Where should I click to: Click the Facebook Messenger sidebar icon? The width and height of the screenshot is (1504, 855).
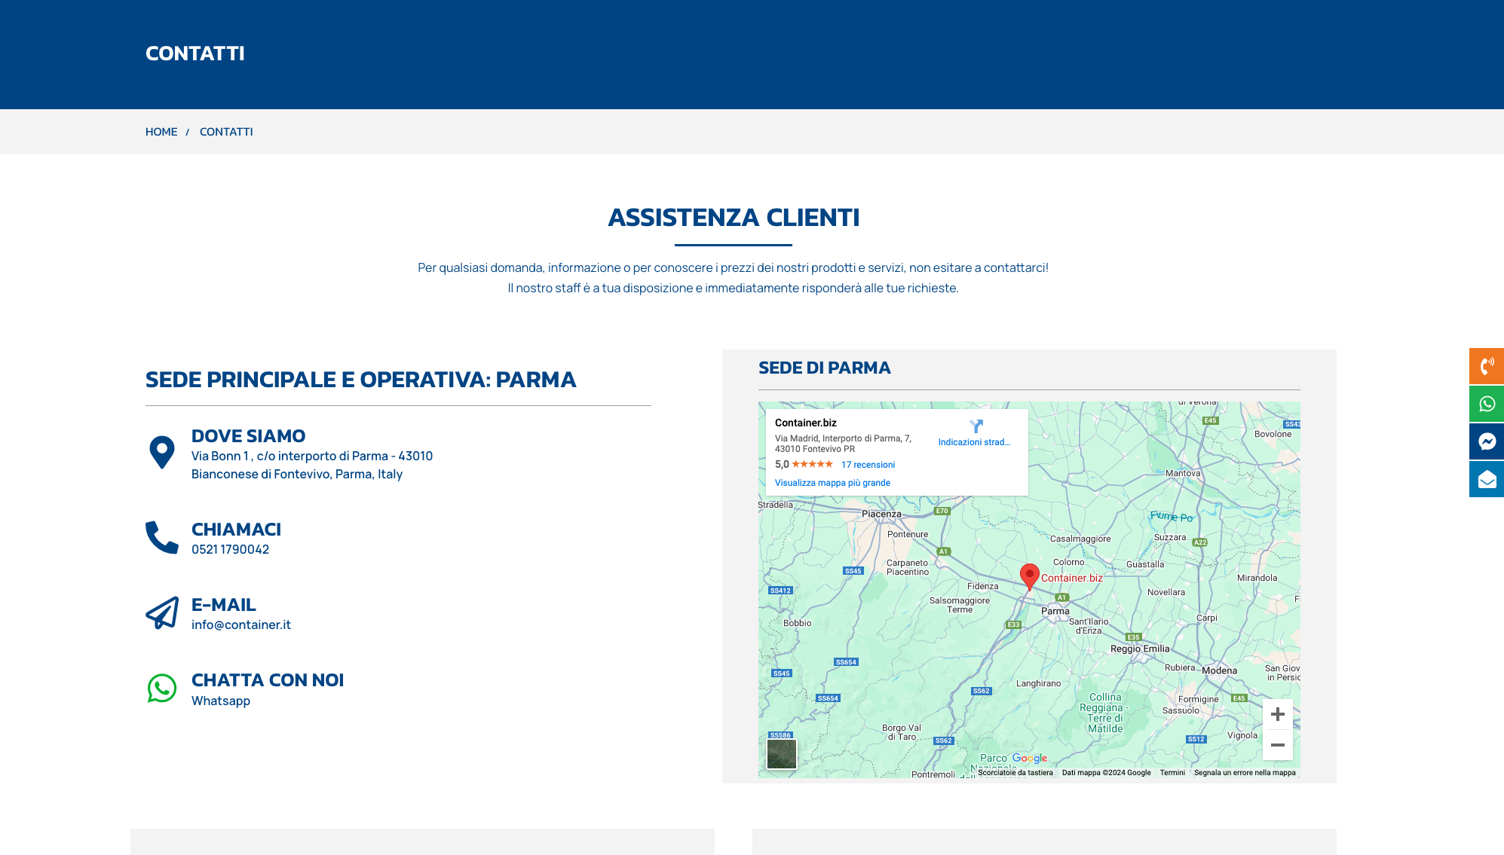click(1485, 441)
